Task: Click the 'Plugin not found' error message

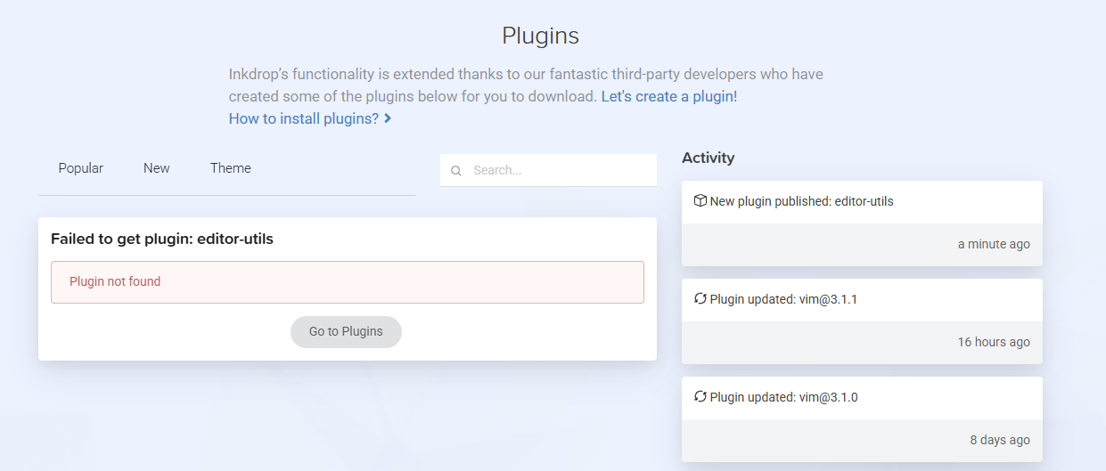Action: pos(115,281)
